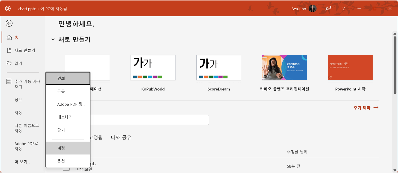The height and width of the screenshot is (173, 398).
Task: Click the scrollbar down arrow
Action: pos(395,170)
